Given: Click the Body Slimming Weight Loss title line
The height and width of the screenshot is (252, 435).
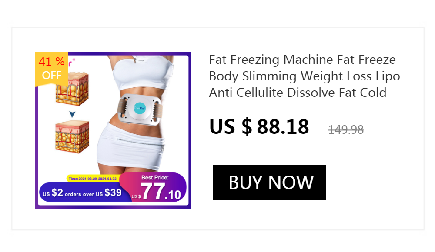Looking at the screenshot, I should click(x=304, y=76).
